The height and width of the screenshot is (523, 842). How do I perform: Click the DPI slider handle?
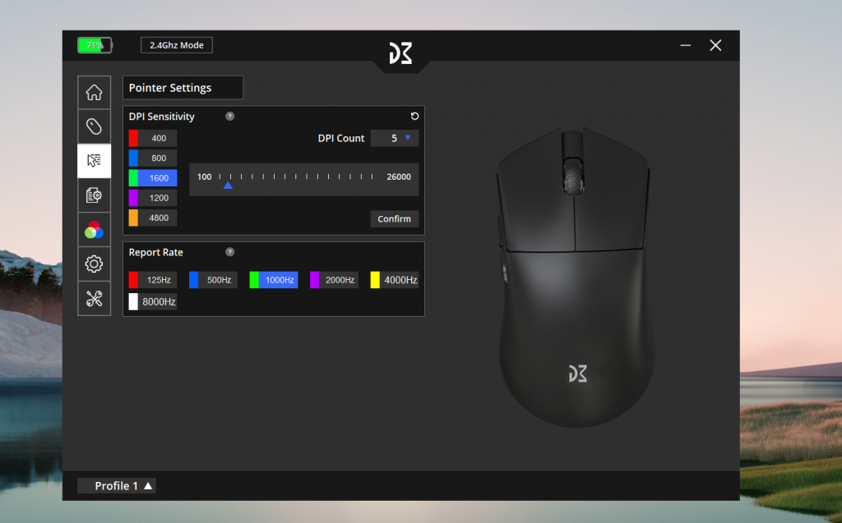228,186
